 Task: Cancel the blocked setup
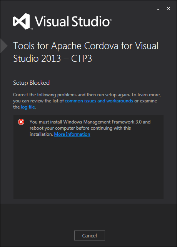click(x=90, y=235)
